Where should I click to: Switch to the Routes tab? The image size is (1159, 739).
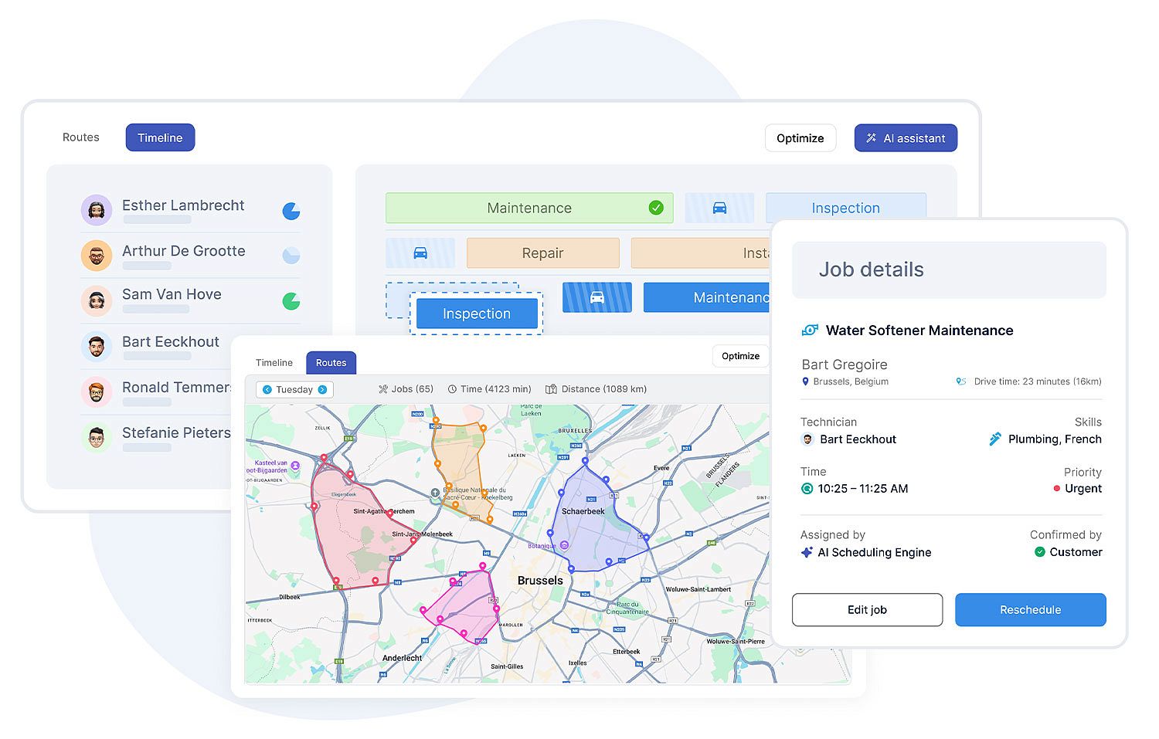[x=331, y=362]
